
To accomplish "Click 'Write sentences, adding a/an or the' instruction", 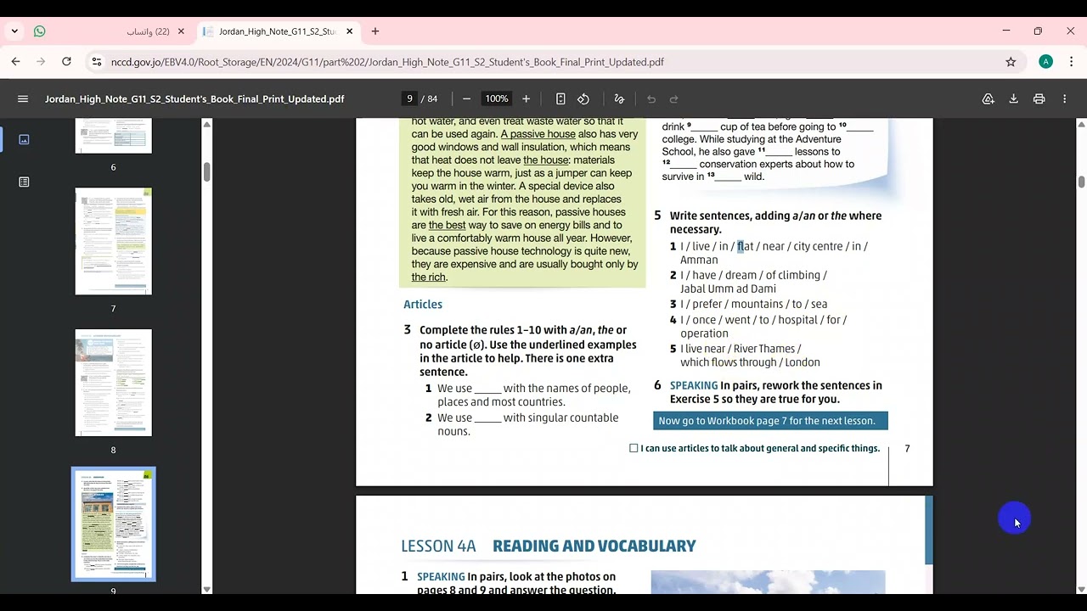I will coord(776,222).
